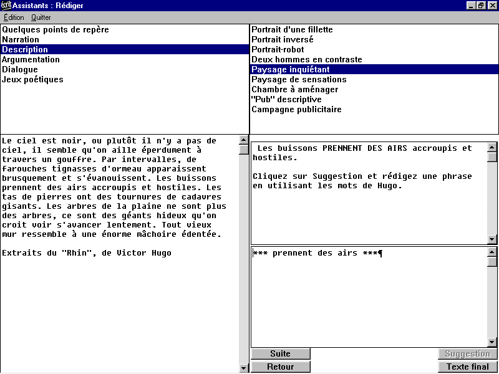
Task: Click the Retour button
Action: click(280, 367)
